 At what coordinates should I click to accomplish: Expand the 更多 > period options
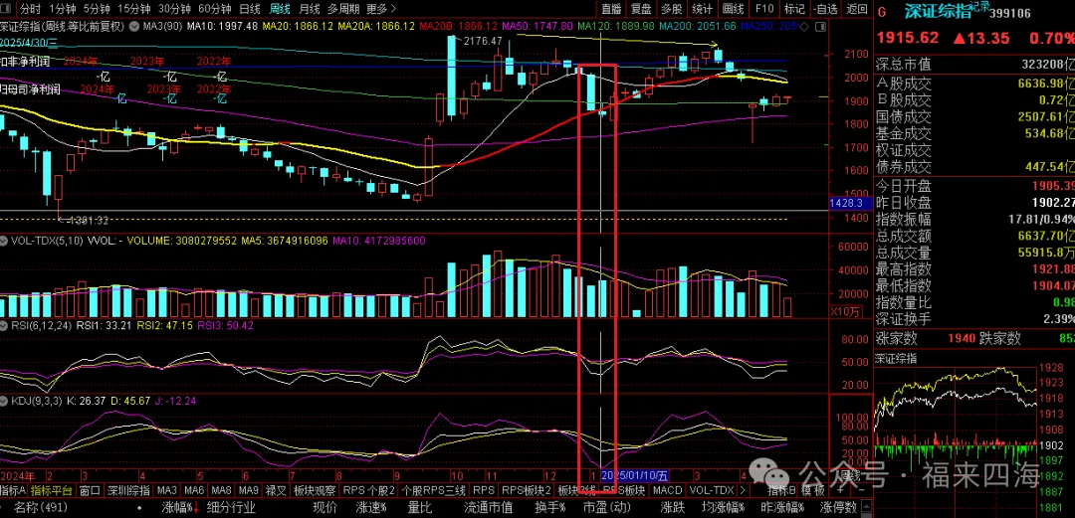tap(380, 10)
